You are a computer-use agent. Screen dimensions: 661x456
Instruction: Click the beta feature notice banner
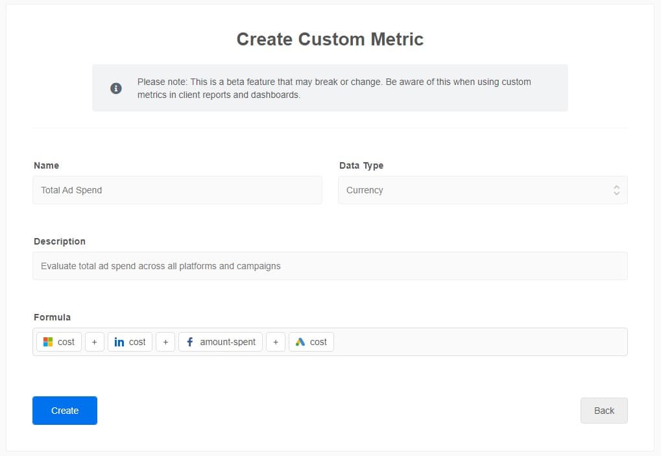pyautogui.click(x=330, y=88)
